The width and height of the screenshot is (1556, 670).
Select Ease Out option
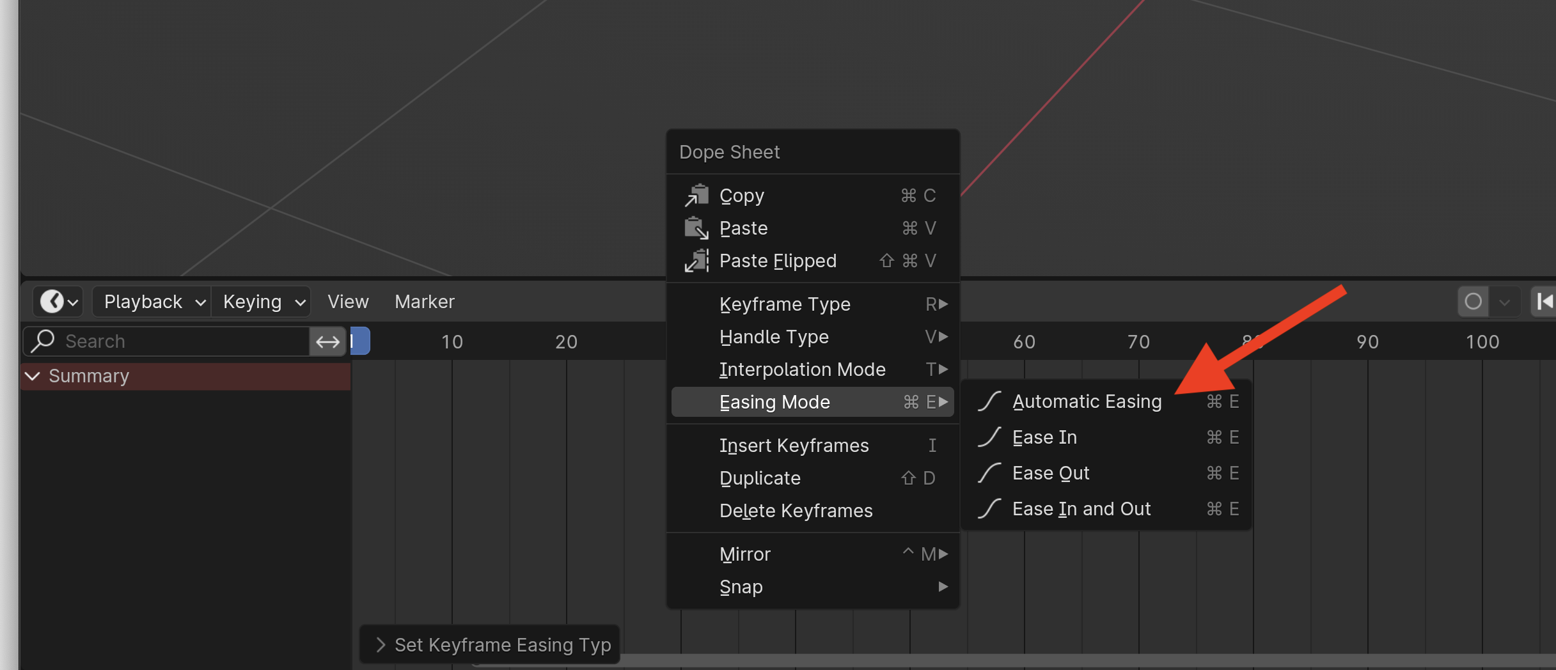[1106, 473]
